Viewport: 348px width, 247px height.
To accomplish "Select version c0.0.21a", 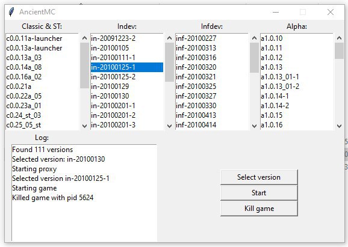I will pyautogui.click(x=42, y=87).
